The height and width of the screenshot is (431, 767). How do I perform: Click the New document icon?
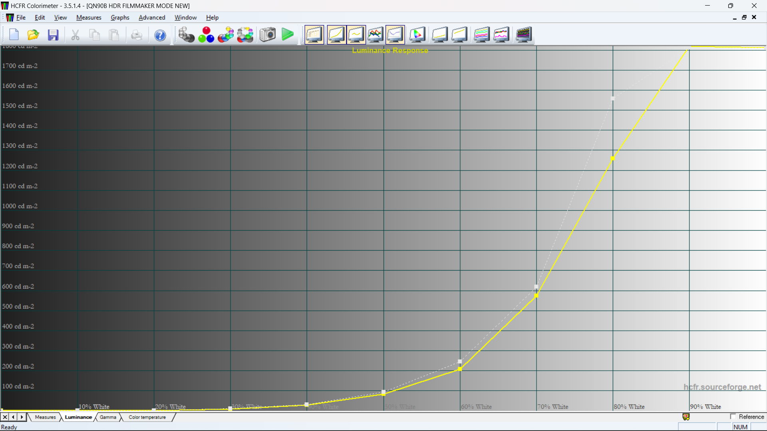tap(14, 35)
